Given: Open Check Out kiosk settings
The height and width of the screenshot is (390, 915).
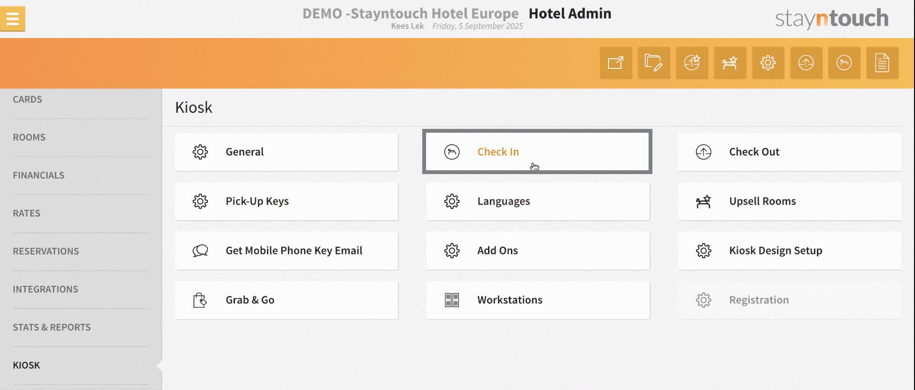Looking at the screenshot, I should pyautogui.click(x=790, y=152).
